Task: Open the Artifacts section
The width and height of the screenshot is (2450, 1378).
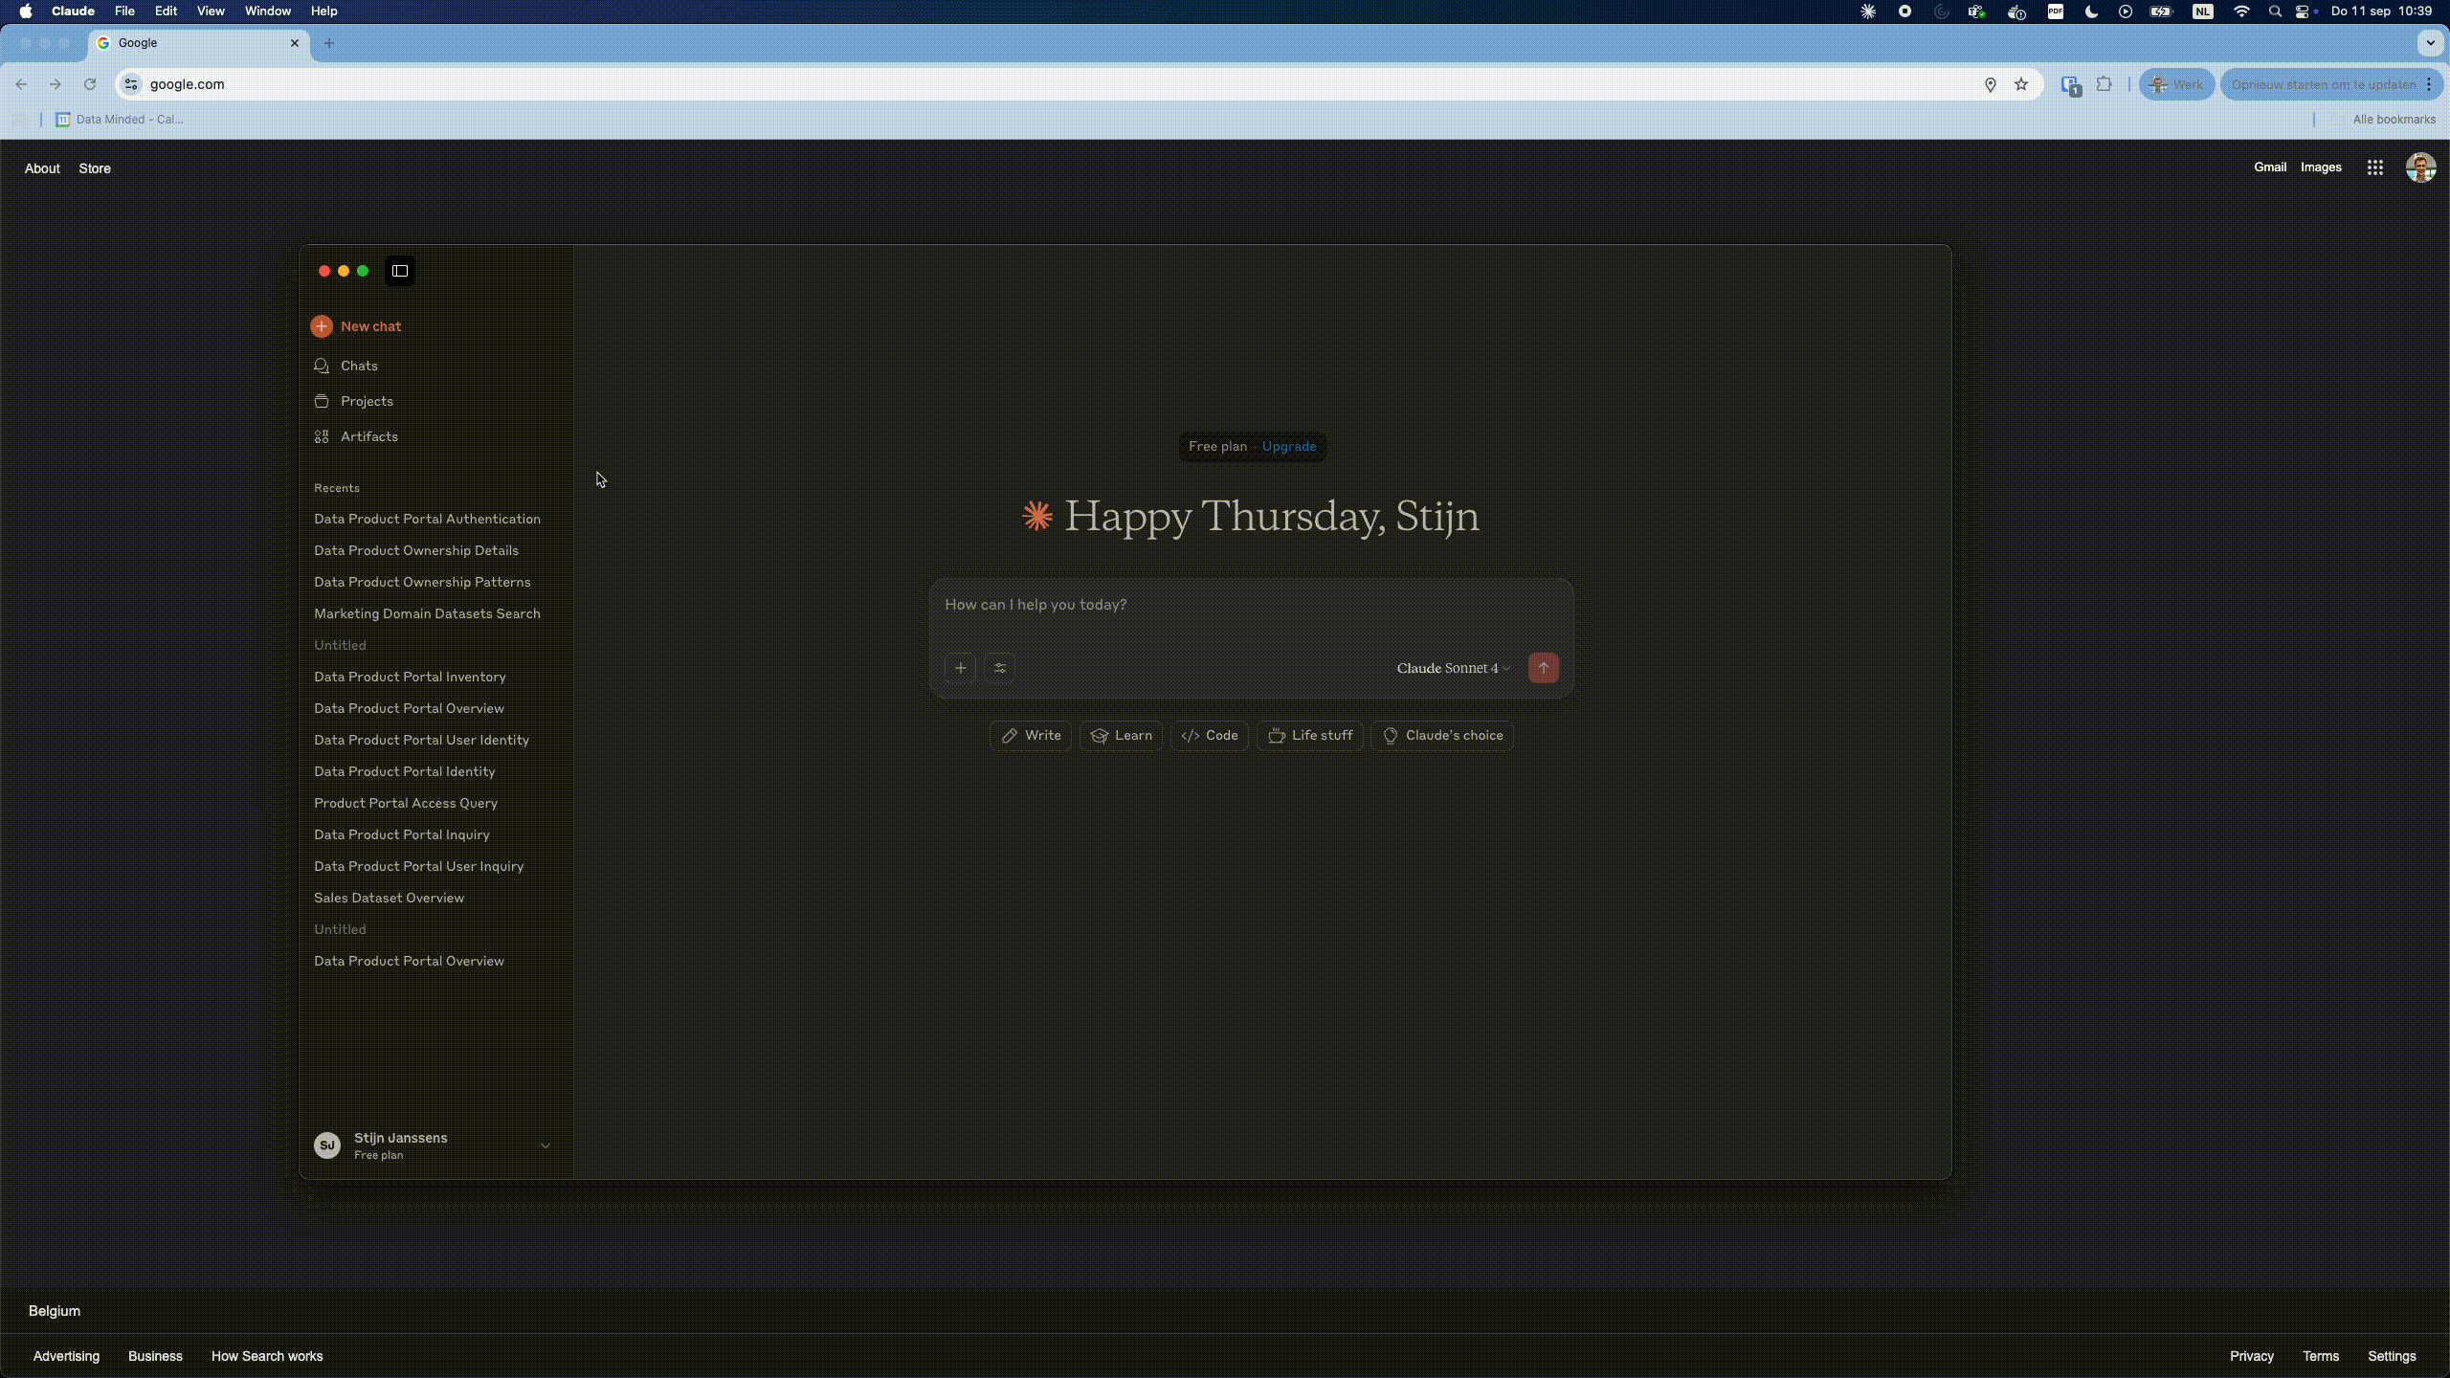Action: click(368, 436)
